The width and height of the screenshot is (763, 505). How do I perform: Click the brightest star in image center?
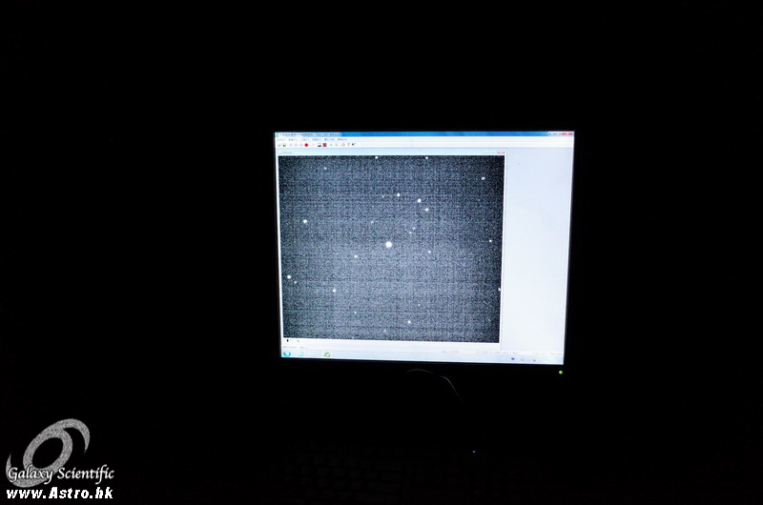(388, 245)
